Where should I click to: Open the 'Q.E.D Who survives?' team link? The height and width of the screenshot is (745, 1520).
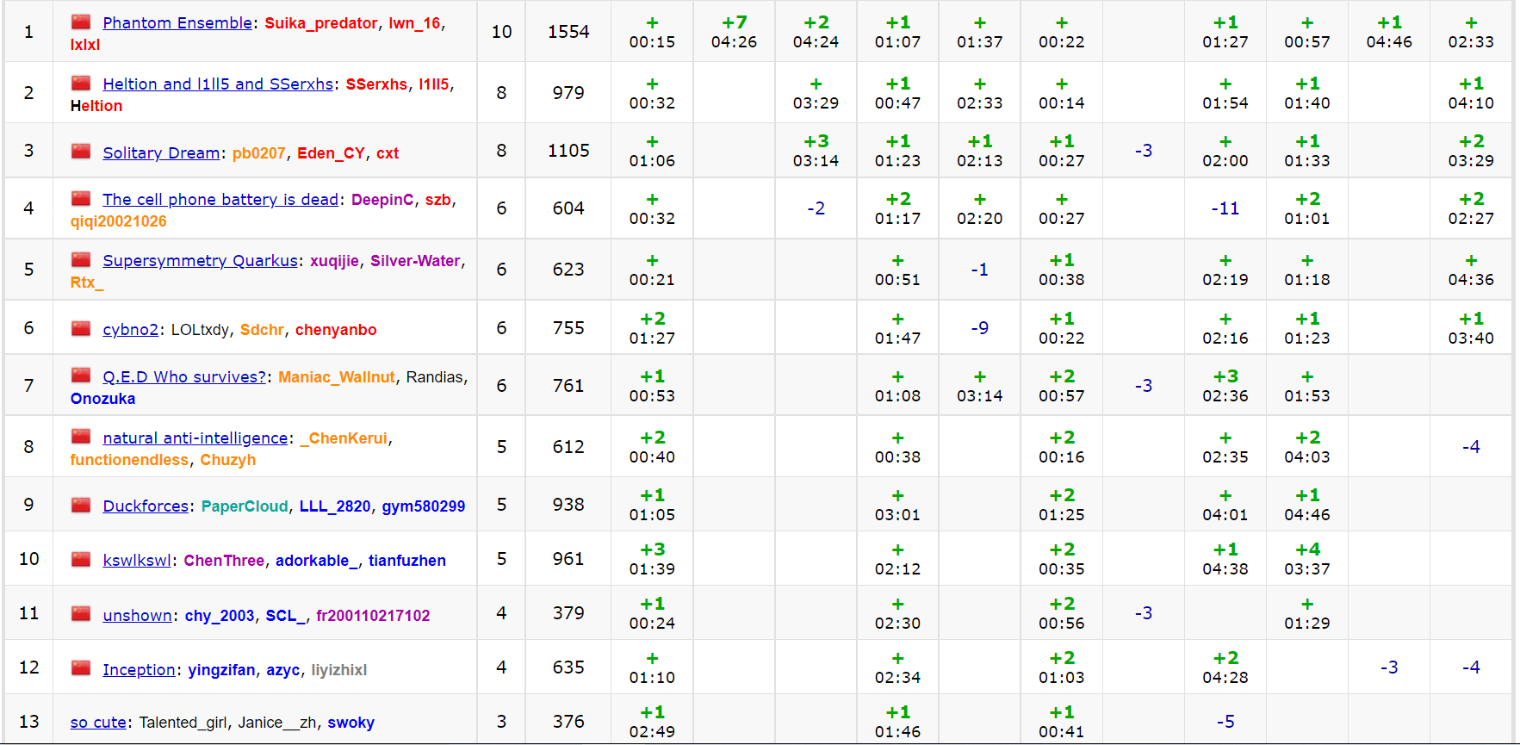tap(184, 377)
